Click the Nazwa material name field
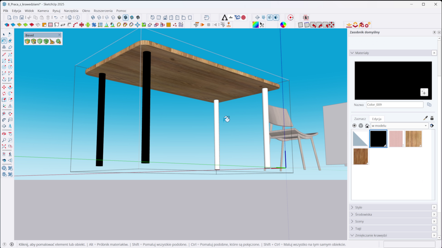442x248 pixels. pyautogui.click(x=394, y=105)
